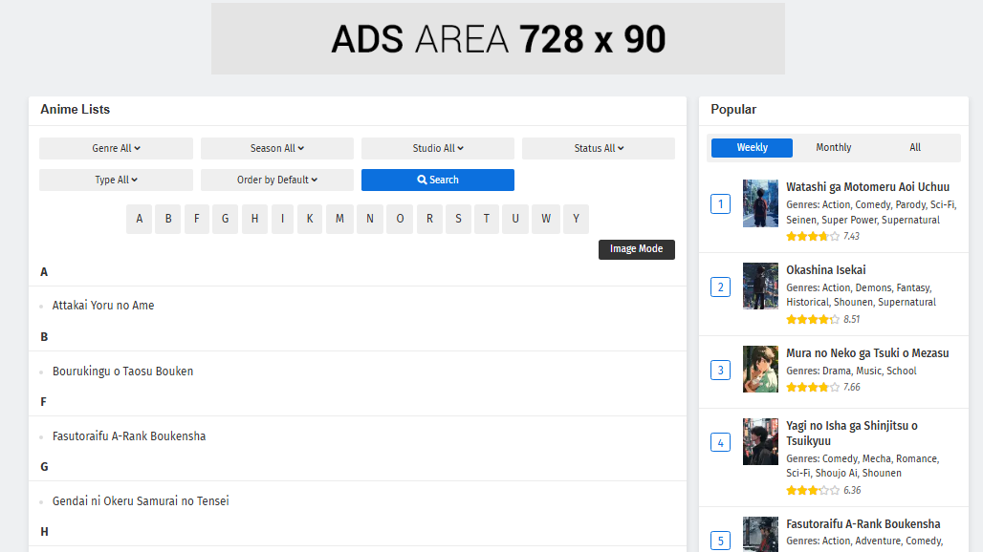Open Yagi no Isha ga Shinjitsu o Tsuikyuu title
The image size is (983, 552).
click(852, 433)
